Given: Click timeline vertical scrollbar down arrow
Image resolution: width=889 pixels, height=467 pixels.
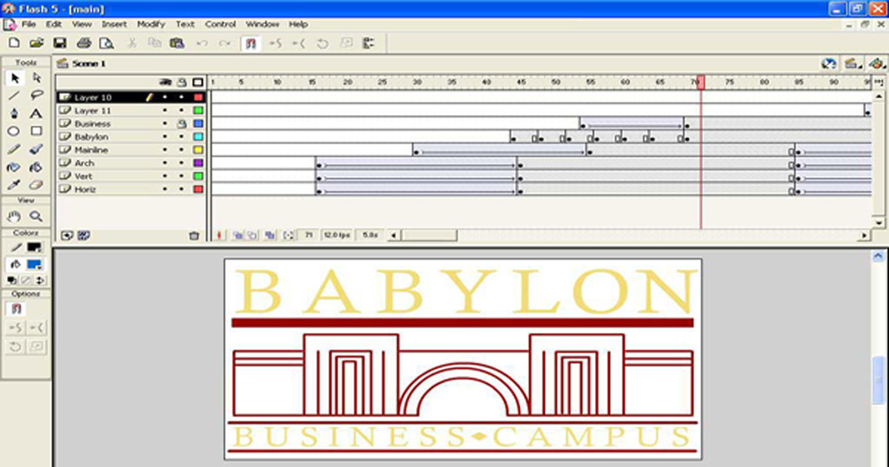Looking at the screenshot, I should coord(879,222).
